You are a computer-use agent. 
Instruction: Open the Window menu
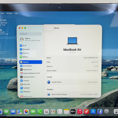[x=9, y=13]
